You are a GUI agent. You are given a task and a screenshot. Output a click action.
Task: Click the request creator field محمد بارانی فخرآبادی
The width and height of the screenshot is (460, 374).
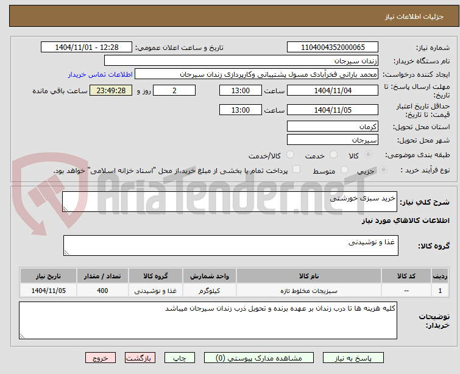pyautogui.click(x=257, y=74)
